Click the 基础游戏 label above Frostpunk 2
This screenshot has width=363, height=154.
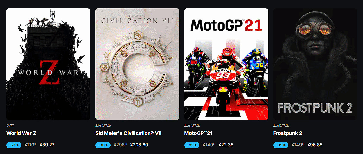[x=281, y=126]
